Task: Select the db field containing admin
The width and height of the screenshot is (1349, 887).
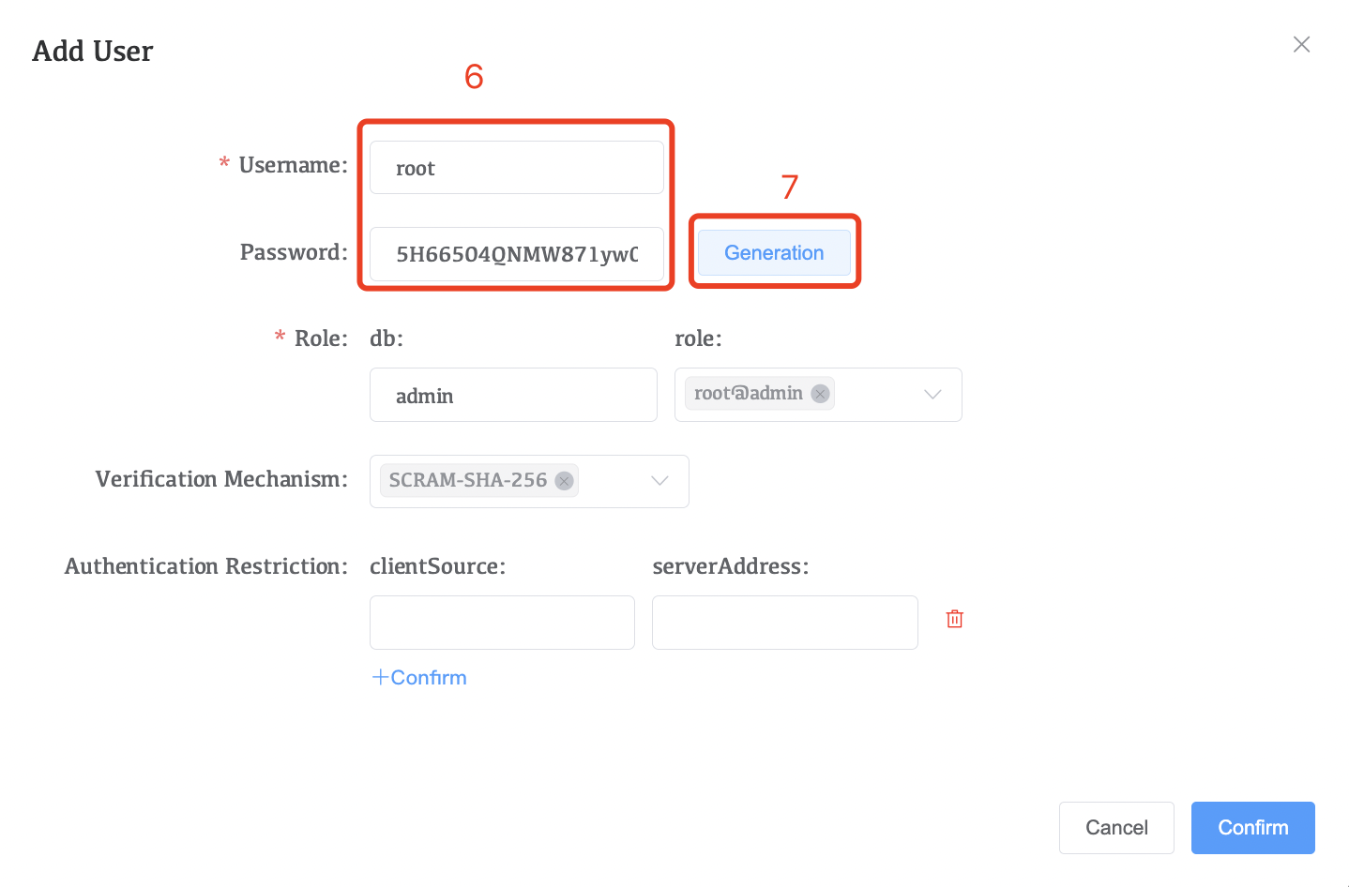Action: tap(513, 396)
